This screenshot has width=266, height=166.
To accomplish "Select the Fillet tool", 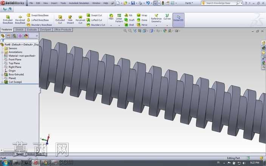I will pos(111,17).
